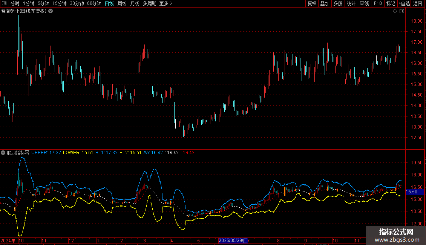Screen dimensions: 426x245
Task: Click the 18.00 price axis label
Action: click(x=417, y=21)
